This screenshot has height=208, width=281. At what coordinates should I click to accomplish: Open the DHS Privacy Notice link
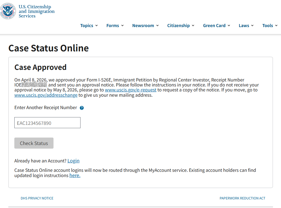tap(37, 198)
